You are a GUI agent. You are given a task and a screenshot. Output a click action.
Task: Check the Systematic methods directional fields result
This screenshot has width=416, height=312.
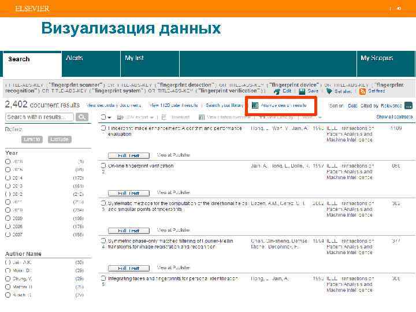(x=103, y=203)
